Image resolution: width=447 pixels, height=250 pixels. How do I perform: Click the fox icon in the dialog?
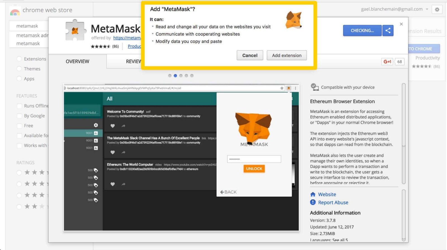(294, 20)
